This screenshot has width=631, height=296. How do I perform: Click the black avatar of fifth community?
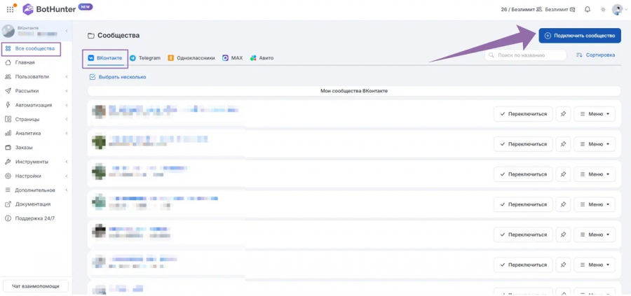click(99, 232)
